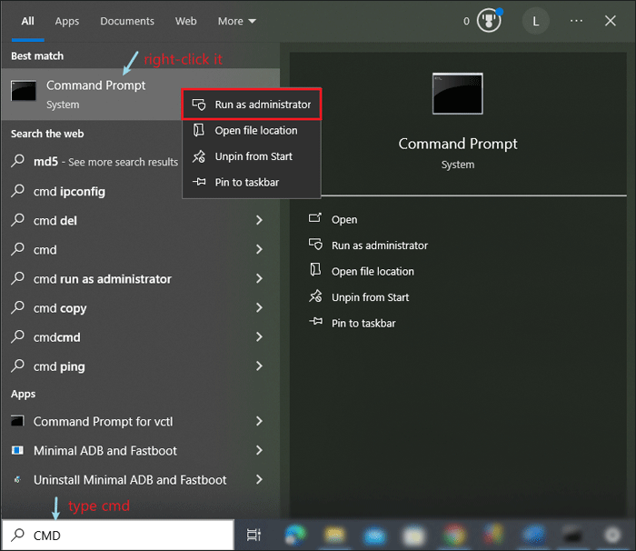Switch to the Web tab
The height and width of the screenshot is (551, 636).
185,21
